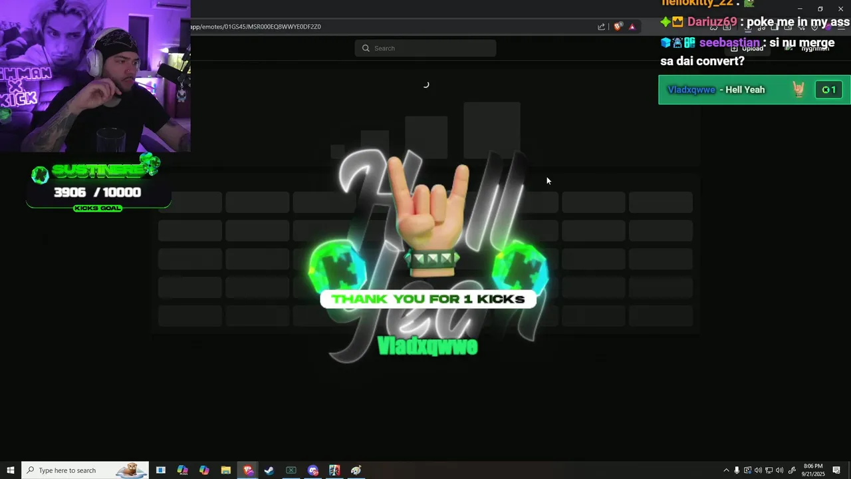Click the 1 kicks badge in alert bar
This screenshot has height=479, width=851.
click(x=828, y=90)
